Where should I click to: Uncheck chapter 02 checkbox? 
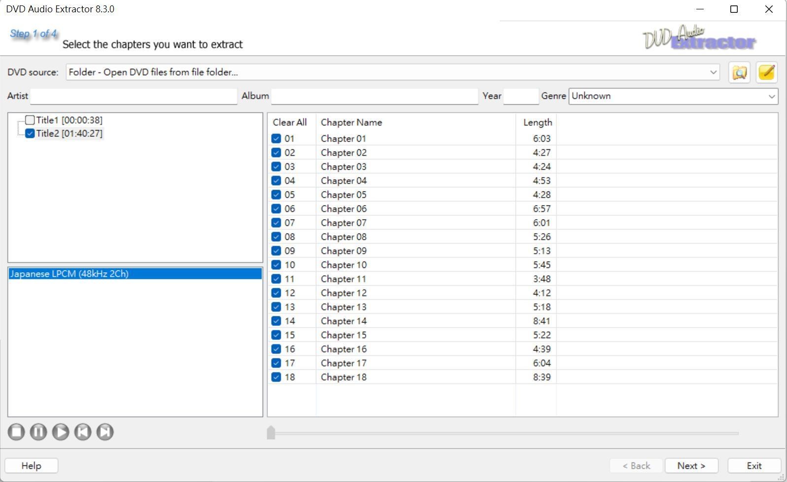(276, 153)
